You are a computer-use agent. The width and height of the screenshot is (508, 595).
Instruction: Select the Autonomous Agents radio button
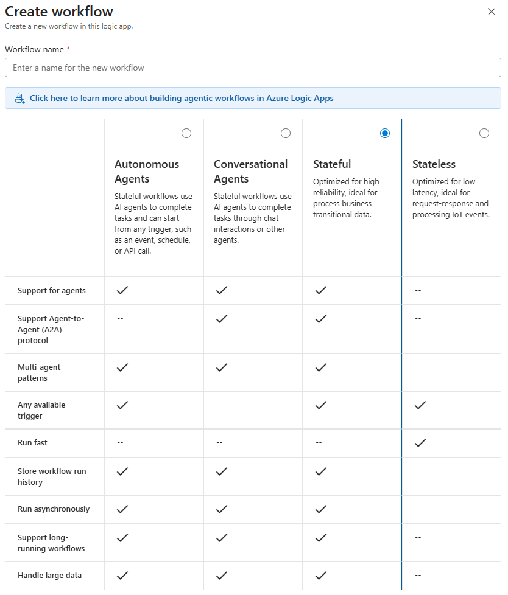coord(186,133)
